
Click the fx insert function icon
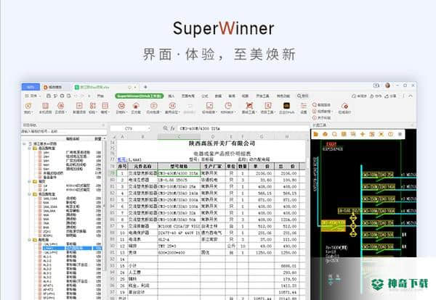click(172, 128)
